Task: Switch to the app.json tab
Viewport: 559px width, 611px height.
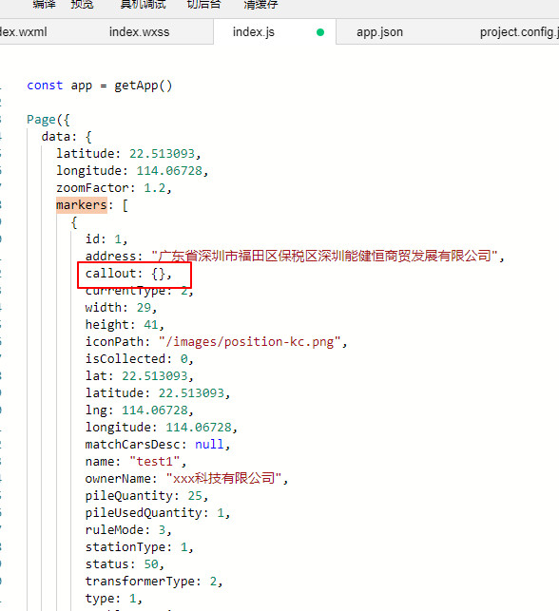Action: point(379,32)
